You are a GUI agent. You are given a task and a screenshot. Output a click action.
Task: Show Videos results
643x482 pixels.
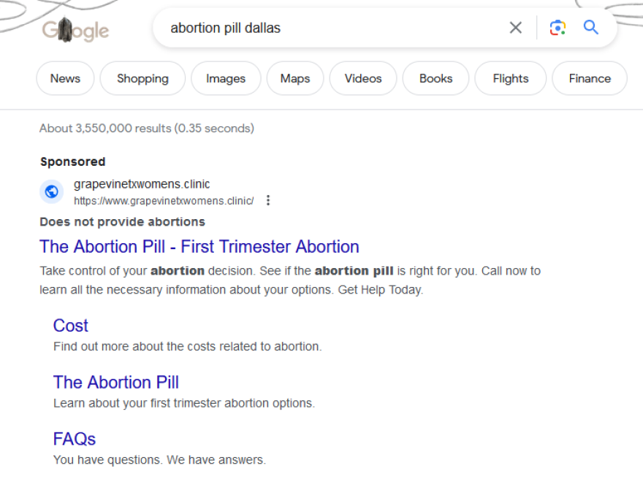coord(363,78)
